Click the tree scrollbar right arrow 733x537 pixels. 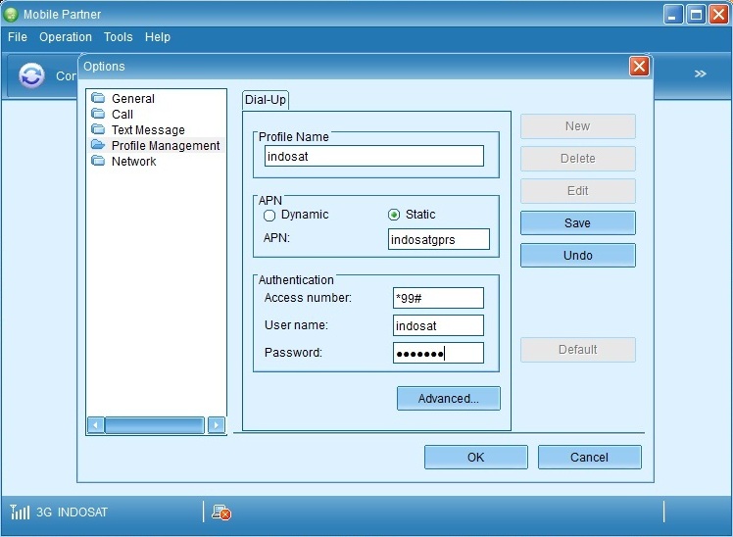[216, 425]
